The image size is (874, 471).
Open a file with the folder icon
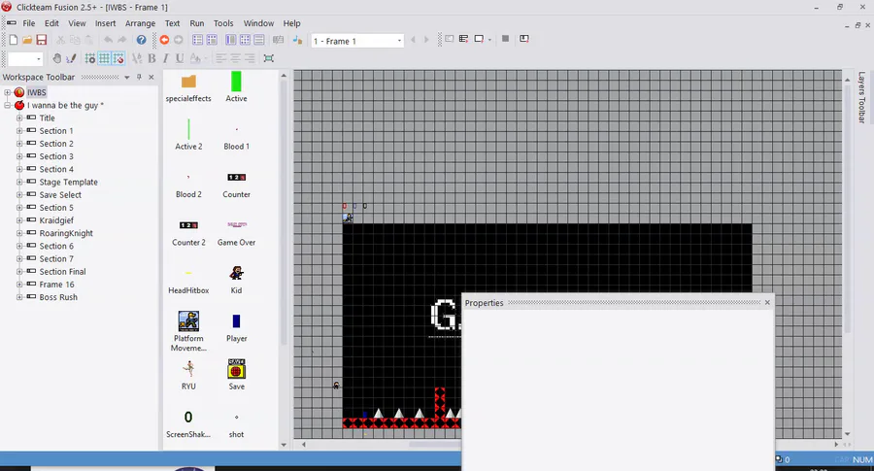27,40
